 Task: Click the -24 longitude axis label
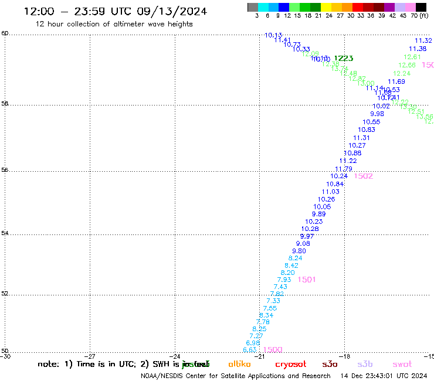pyautogui.click(x=175, y=356)
